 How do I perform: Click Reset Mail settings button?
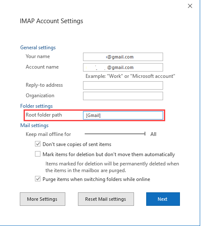click(x=106, y=199)
